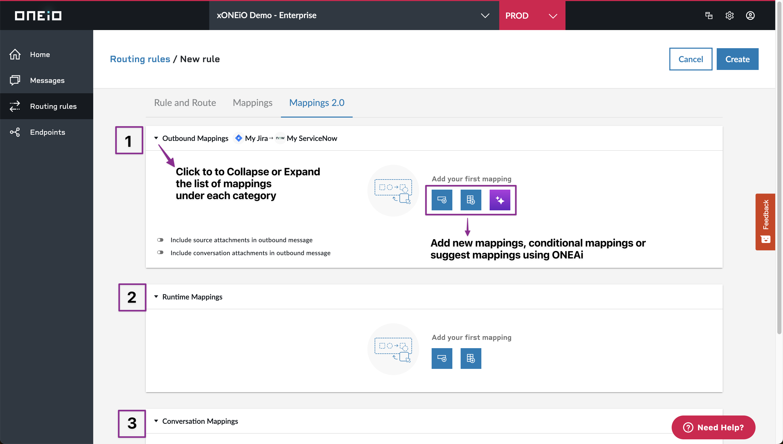Click the Need Help? button
The height and width of the screenshot is (444, 783).
click(713, 427)
